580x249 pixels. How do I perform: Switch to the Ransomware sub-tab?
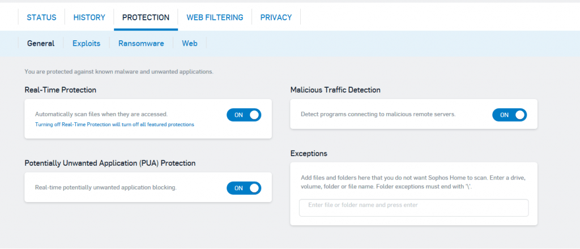(x=141, y=44)
